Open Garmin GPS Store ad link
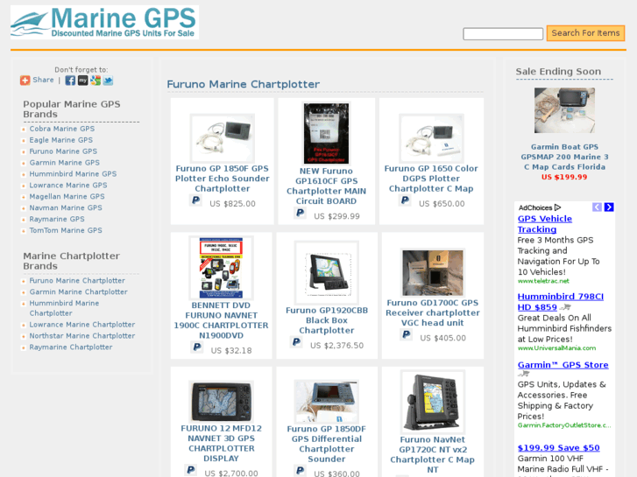 point(563,365)
